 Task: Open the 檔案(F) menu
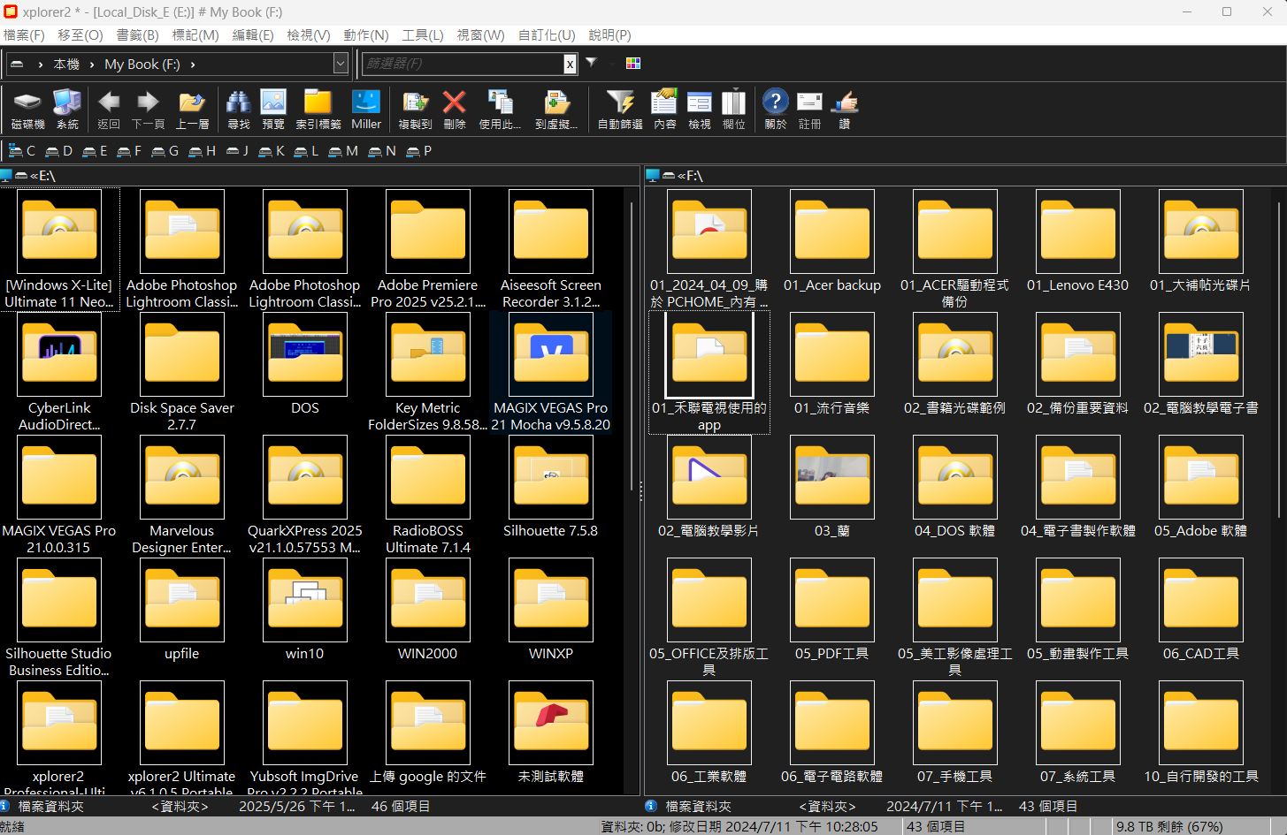[24, 35]
